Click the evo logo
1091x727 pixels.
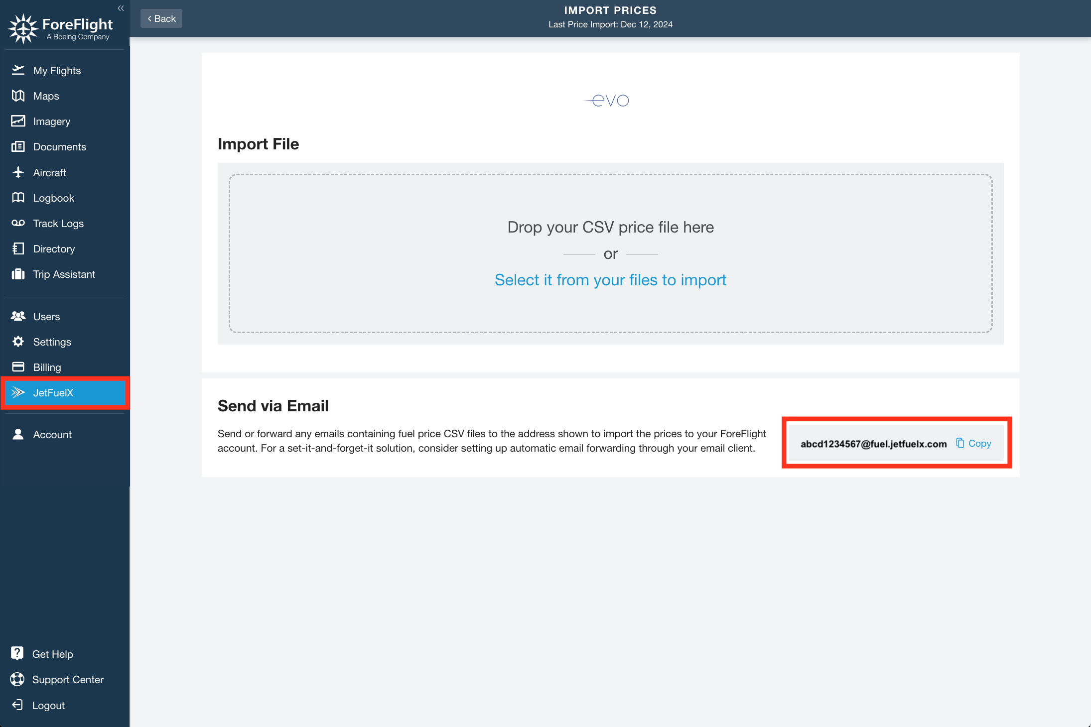(607, 101)
